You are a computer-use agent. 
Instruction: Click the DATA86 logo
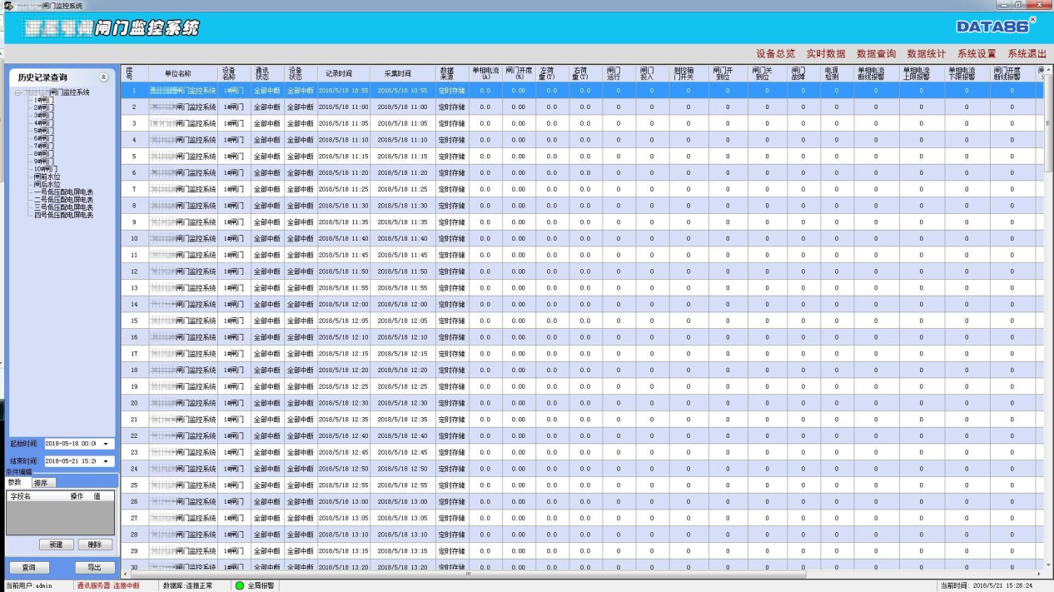point(996,26)
